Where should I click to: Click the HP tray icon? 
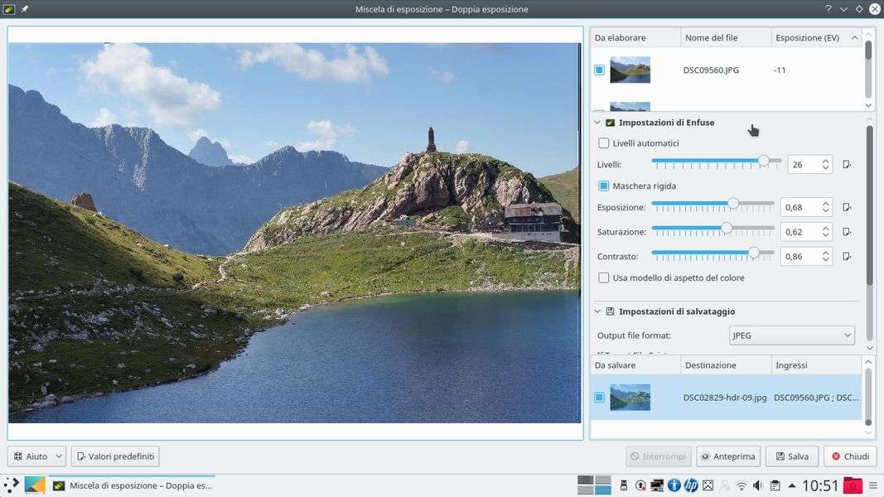coord(691,485)
